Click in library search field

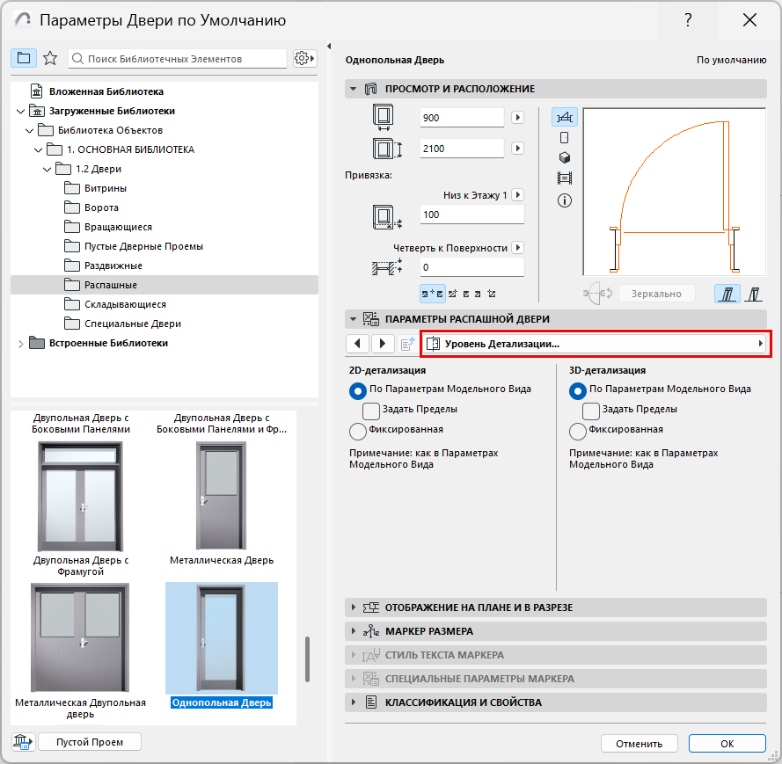(x=178, y=58)
